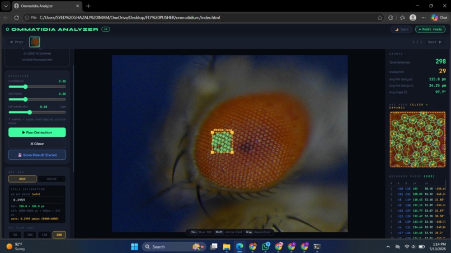Select RESIZE mode for ROI box
Screen dimensions: 451x253
(x=52, y=179)
